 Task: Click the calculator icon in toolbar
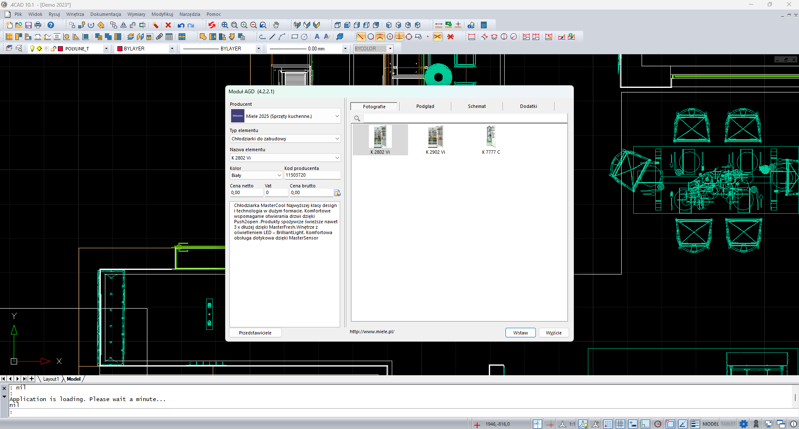[x=484, y=25]
